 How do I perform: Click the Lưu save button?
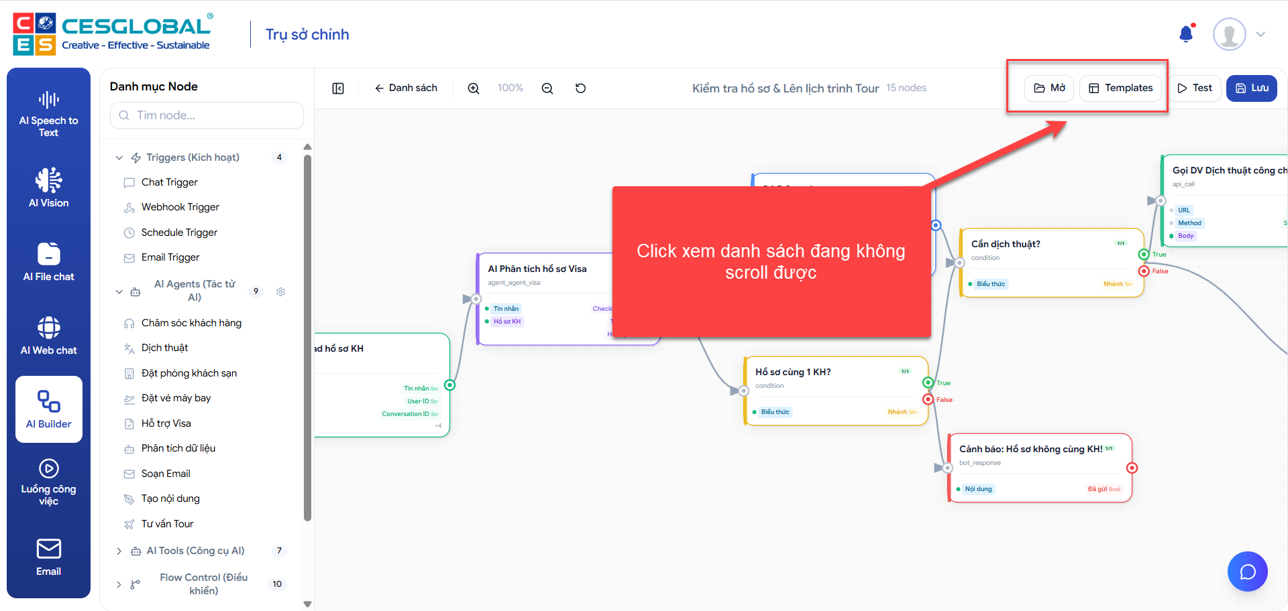pyautogui.click(x=1251, y=88)
